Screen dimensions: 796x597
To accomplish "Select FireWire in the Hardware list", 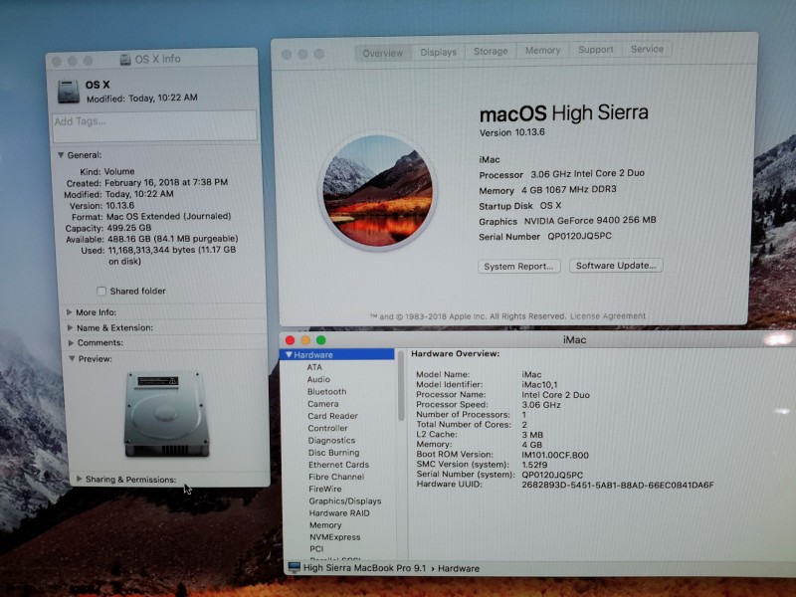I will pyautogui.click(x=325, y=489).
